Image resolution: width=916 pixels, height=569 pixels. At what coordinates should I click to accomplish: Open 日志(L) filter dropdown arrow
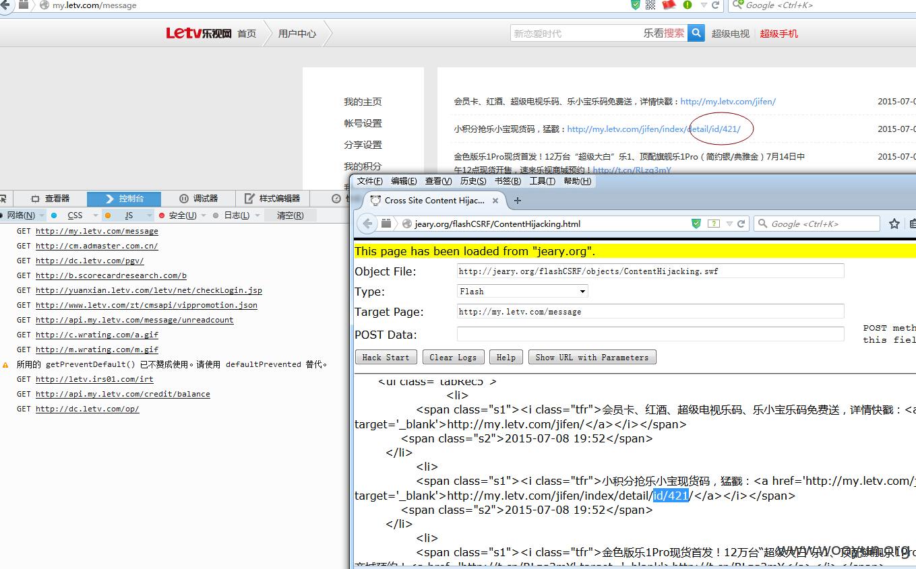[257, 215]
